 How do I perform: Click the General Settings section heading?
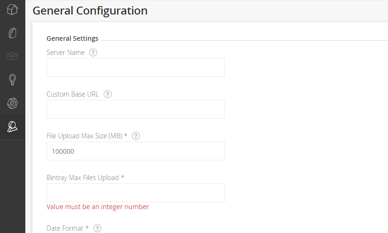click(72, 38)
